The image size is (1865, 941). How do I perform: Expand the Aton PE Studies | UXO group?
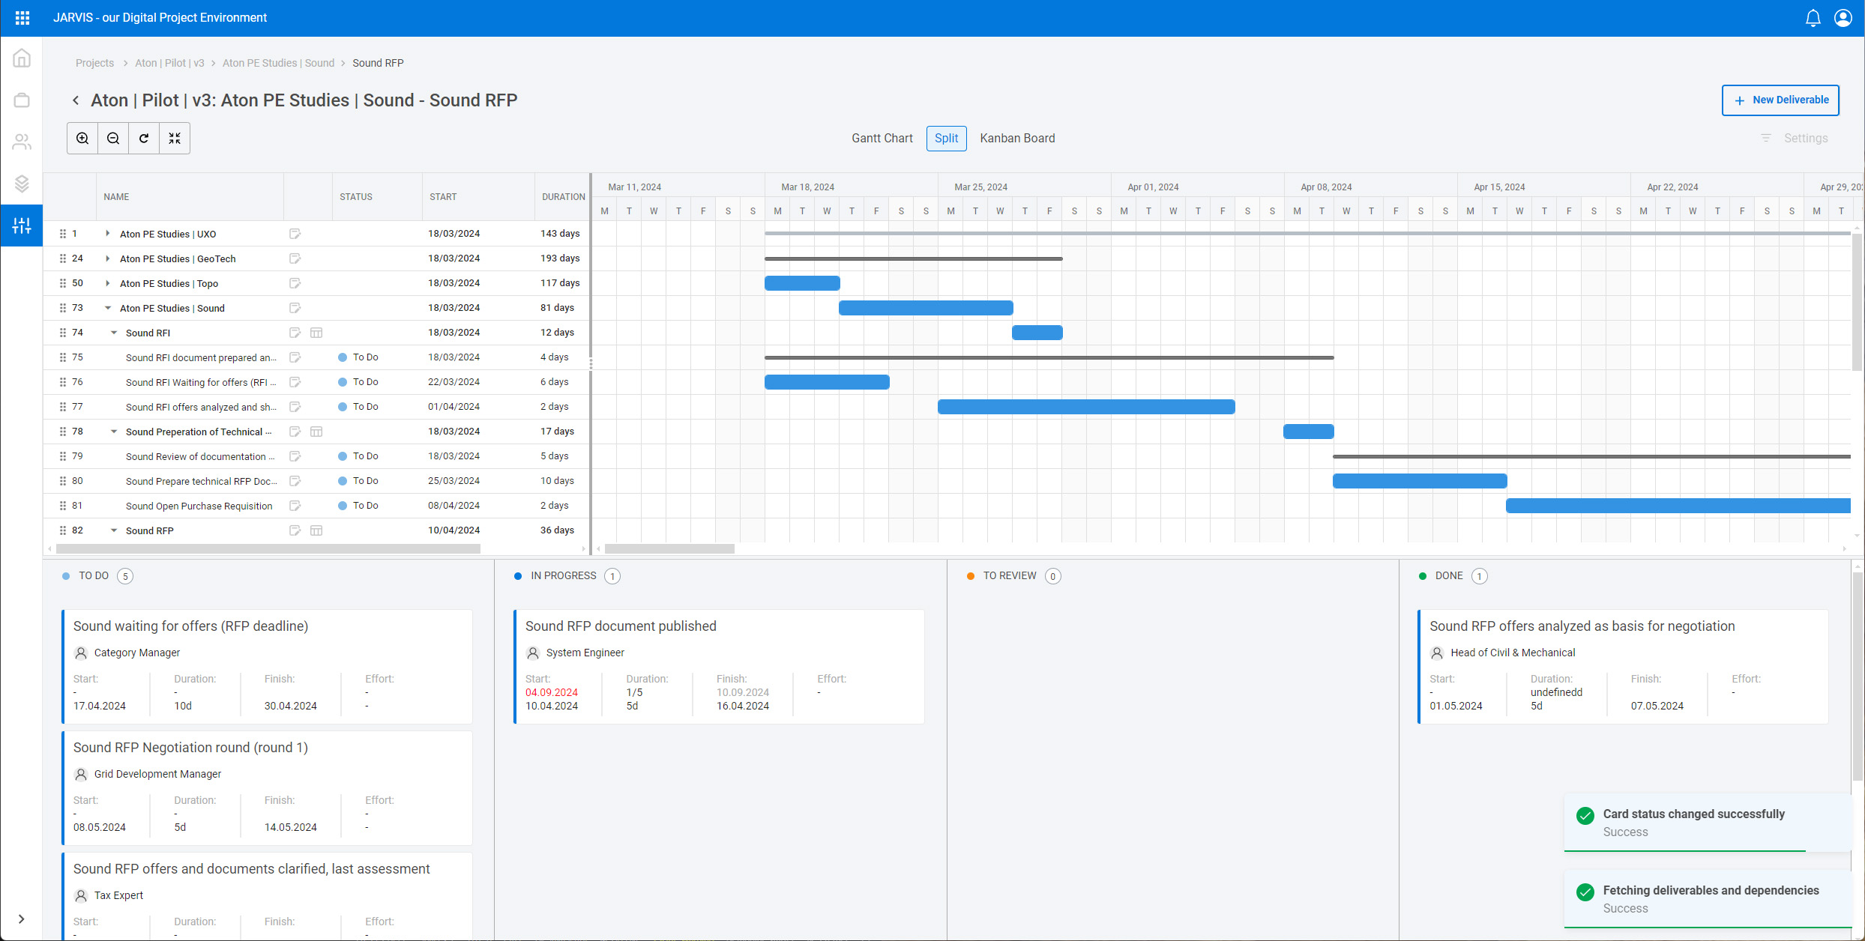(107, 233)
